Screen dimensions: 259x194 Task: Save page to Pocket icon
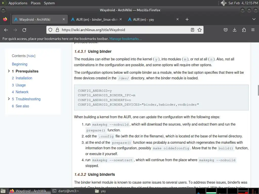(226, 30)
